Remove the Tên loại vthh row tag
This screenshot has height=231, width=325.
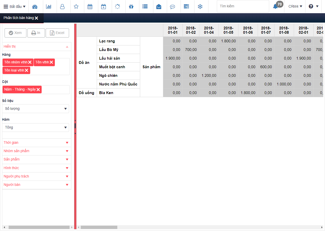26,70
